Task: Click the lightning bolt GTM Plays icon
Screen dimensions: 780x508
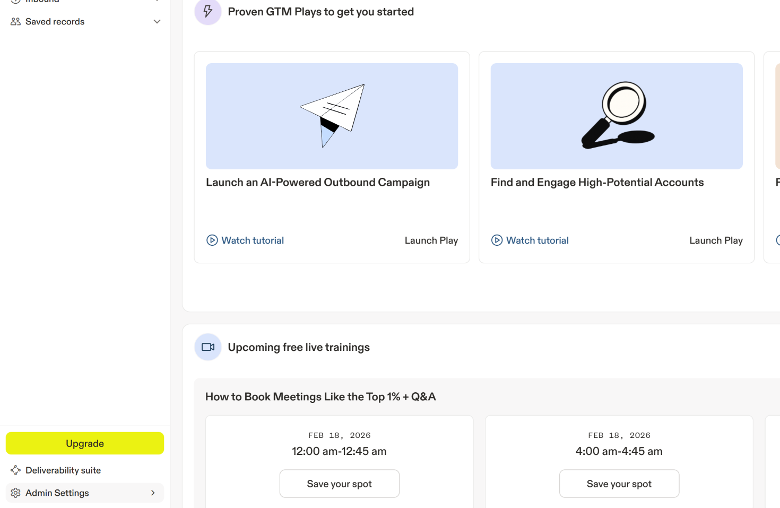Action: point(208,12)
